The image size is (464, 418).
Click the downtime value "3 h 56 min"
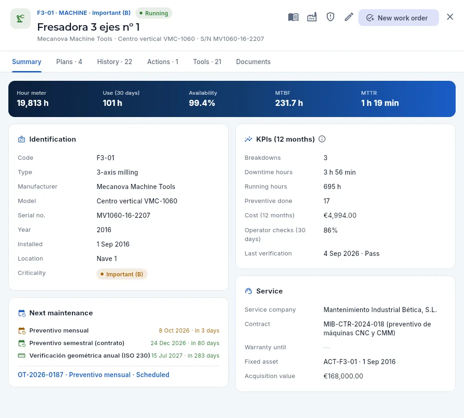(x=340, y=172)
